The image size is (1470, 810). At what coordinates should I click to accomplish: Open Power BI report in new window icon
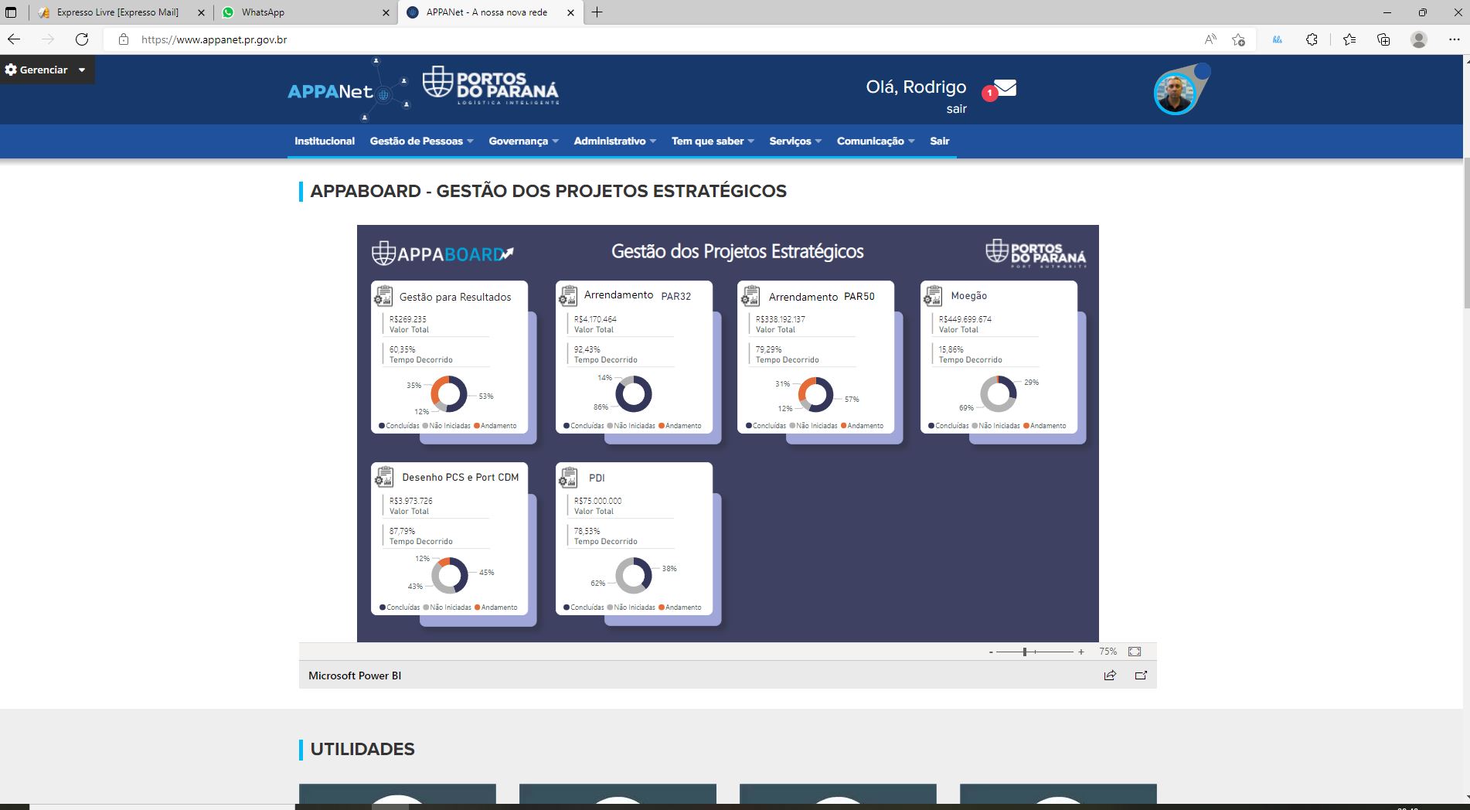point(1141,675)
